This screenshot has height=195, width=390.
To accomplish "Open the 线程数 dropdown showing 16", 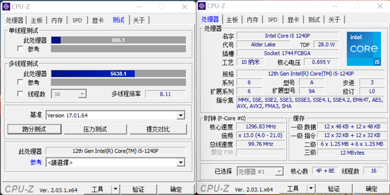I will 69,94.
